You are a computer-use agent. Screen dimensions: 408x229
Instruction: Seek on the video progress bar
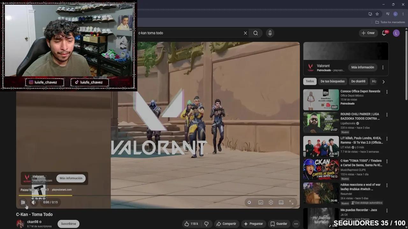click(158, 195)
